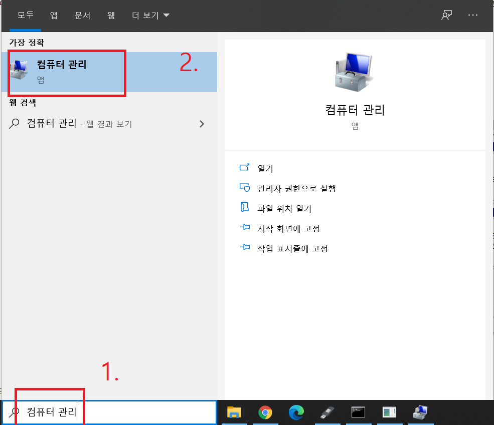Switch to the 문서 search tab

(82, 15)
